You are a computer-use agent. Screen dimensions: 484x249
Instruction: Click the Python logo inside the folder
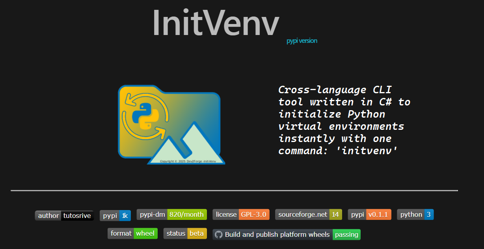pyautogui.click(x=146, y=116)
